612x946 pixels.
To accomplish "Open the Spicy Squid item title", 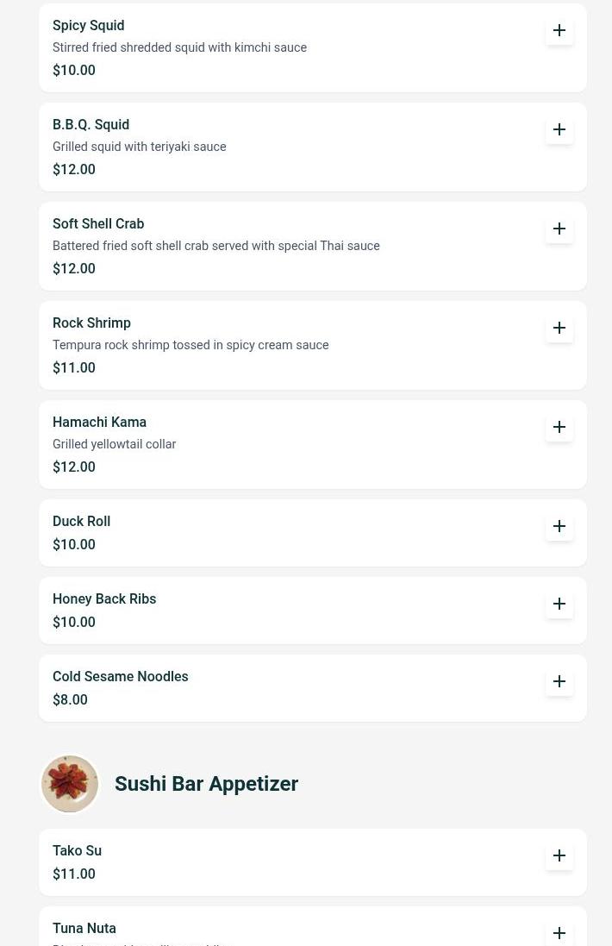I will click(x=89, y=25).
